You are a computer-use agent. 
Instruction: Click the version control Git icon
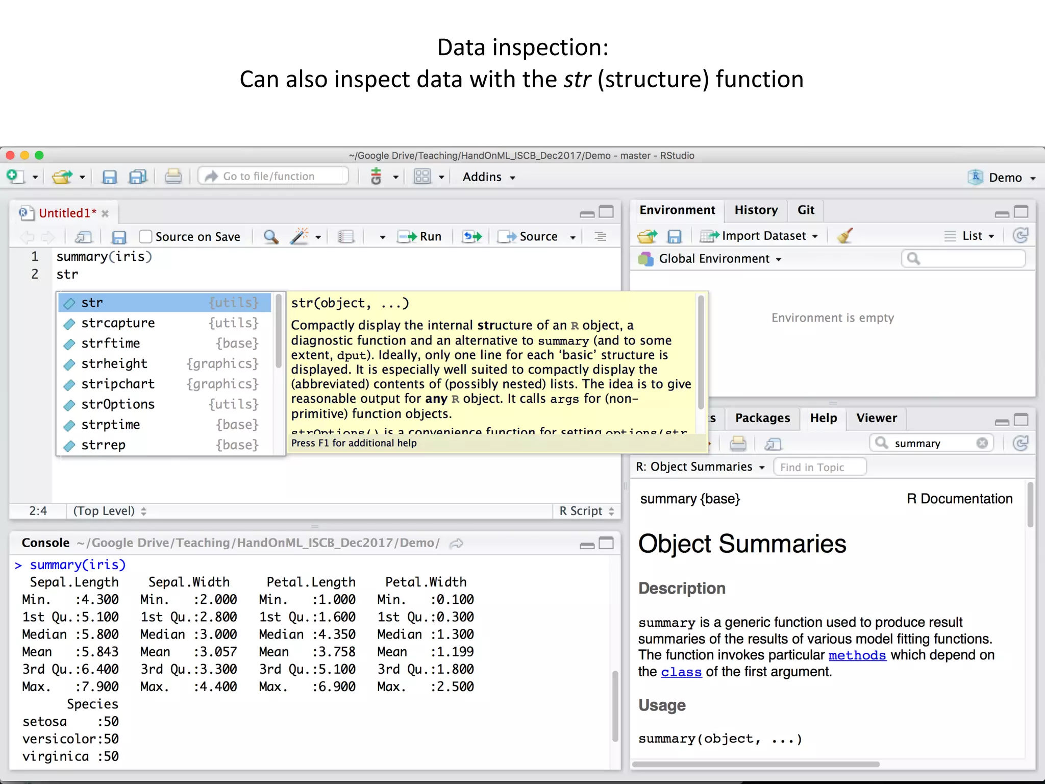[x=376, y=177]
